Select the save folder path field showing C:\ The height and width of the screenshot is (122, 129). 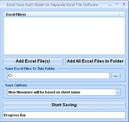click(x=58, y=75)
